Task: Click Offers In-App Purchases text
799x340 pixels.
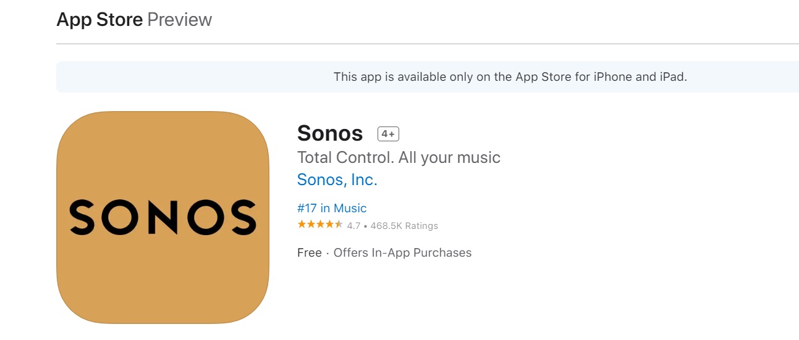Action: point(402,252)
